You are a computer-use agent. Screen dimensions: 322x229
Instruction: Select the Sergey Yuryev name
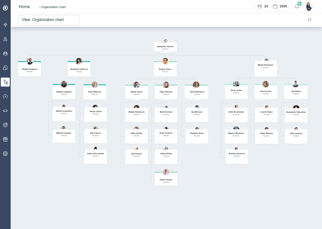[165, 69]
